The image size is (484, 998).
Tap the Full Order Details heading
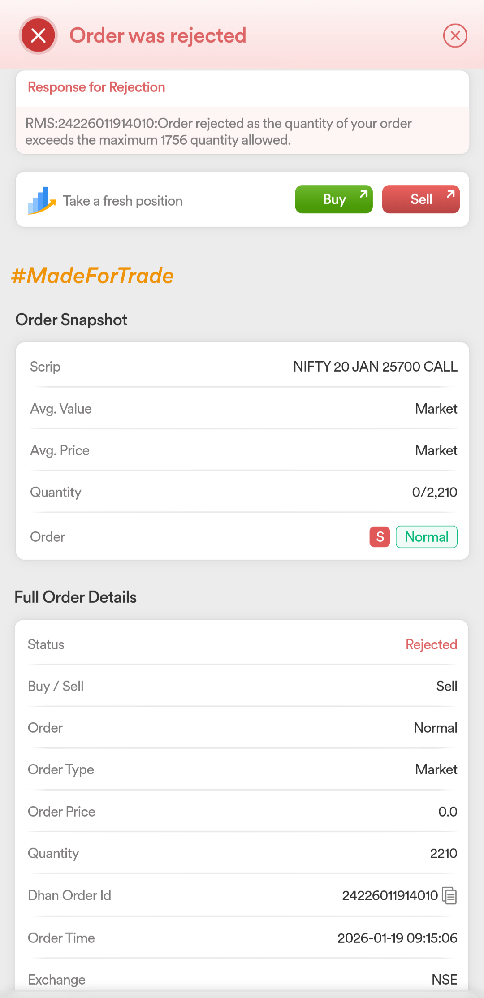coord(76,597)
